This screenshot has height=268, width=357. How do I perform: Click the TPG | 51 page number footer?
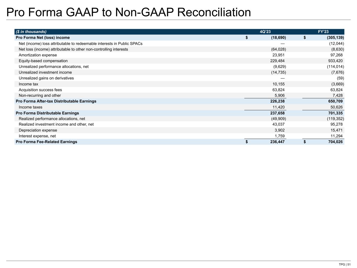pyautogui.click(x=344, y=264)
